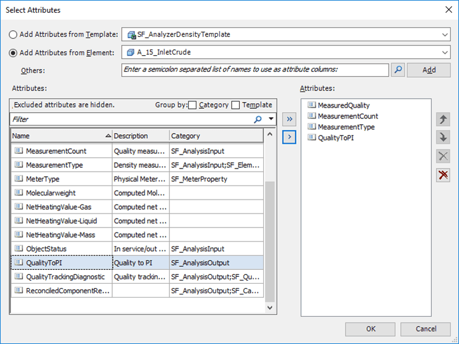Image resolution: width=459 pixels, height=344 pixels.
Task: Select the NetHeatingValue-Mass attribute row
Action: pyautogui.click(x=138, y=235)
